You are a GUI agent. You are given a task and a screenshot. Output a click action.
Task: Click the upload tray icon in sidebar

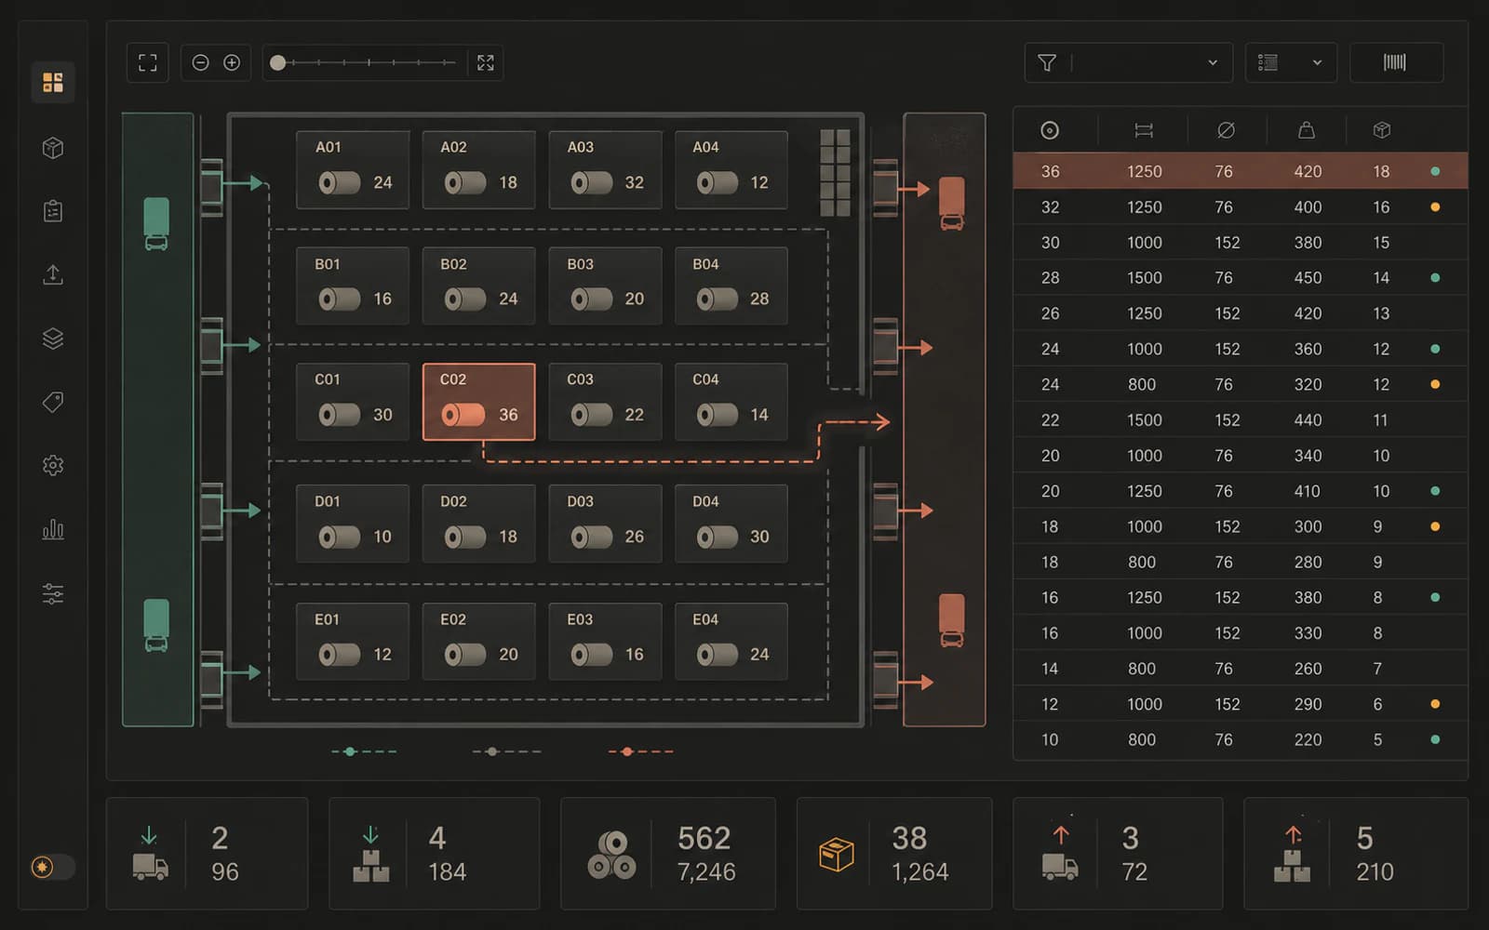pos(53,274)
